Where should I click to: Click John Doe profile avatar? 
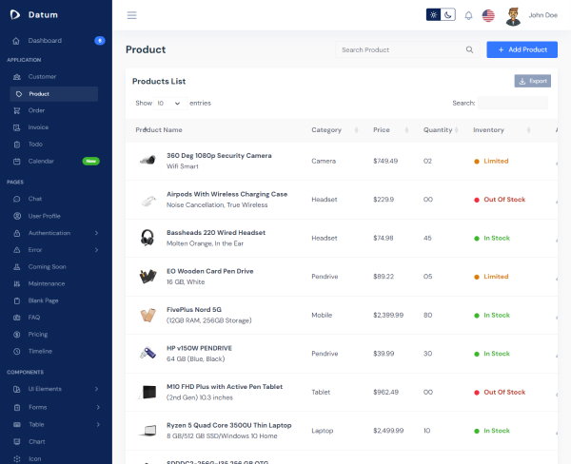pyautogui.click(x=513, y=15)
